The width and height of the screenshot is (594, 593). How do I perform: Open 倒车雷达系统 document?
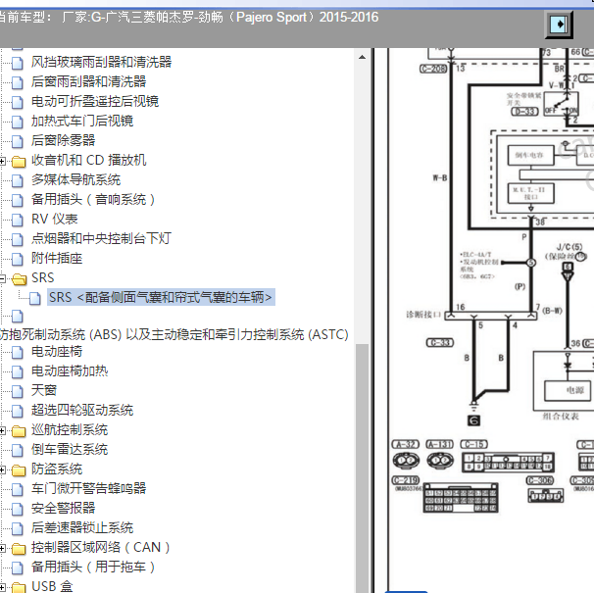click(70, 450)
